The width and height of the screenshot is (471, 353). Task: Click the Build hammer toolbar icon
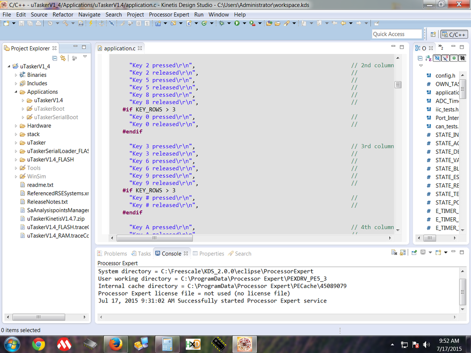65,23
